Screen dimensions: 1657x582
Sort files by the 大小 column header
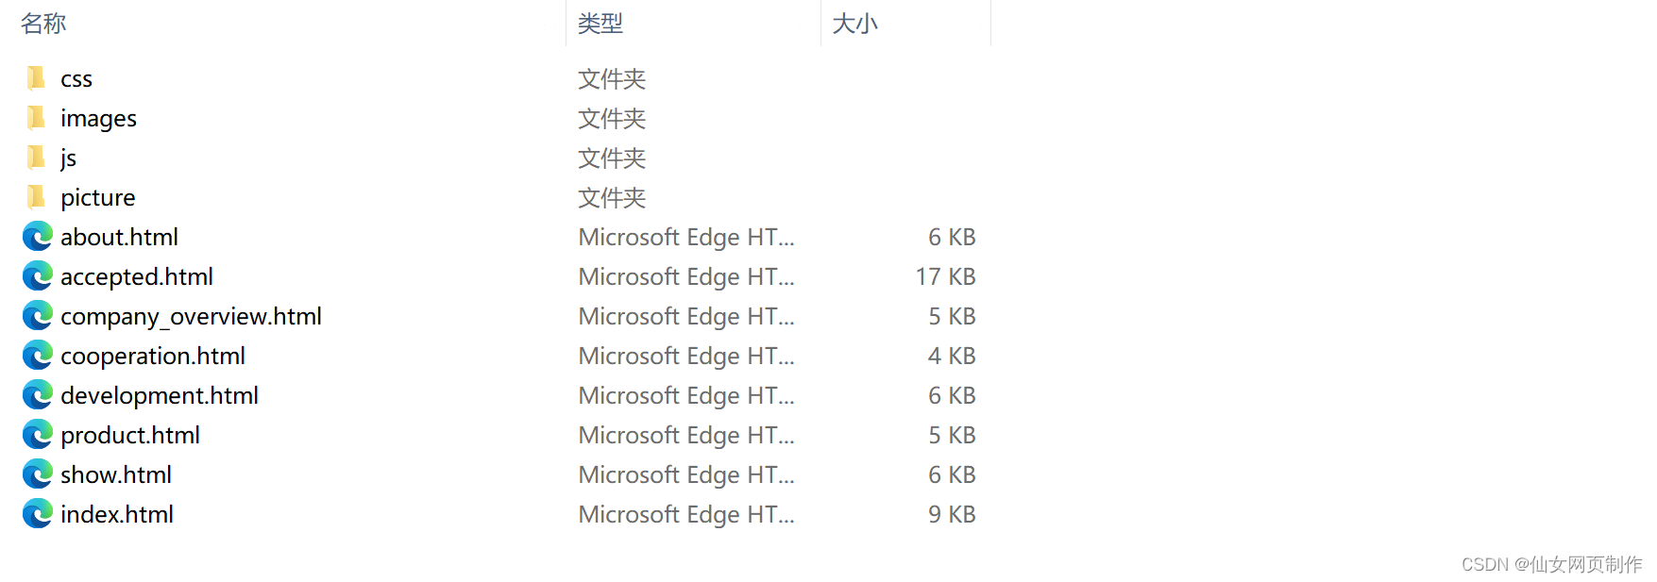click(x=855, y=24)
